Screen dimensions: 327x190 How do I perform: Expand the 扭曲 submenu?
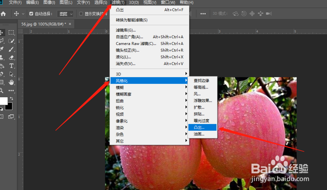(x=149, y=101)
